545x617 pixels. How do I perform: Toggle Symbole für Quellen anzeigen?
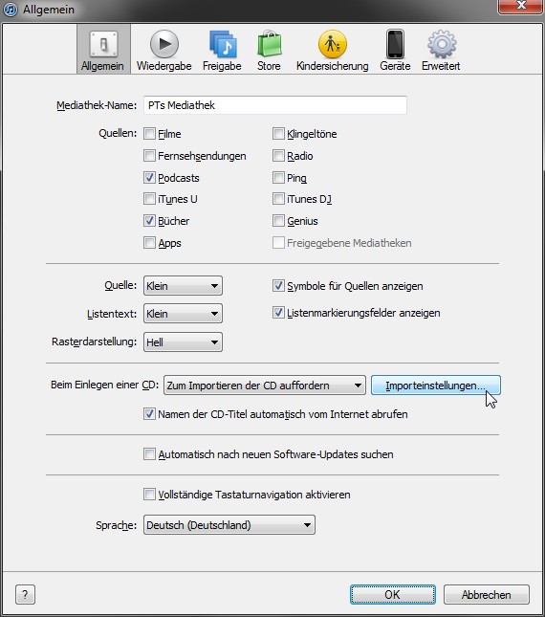pyautogui.click(x=278, y=286)
